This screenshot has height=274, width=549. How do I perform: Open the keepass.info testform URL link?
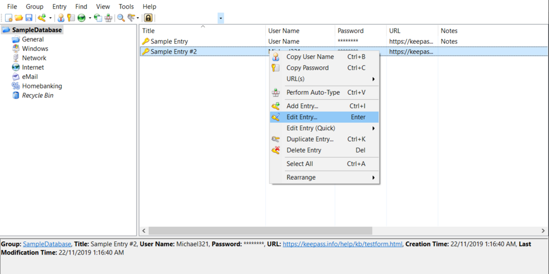(x=343, y=244)
